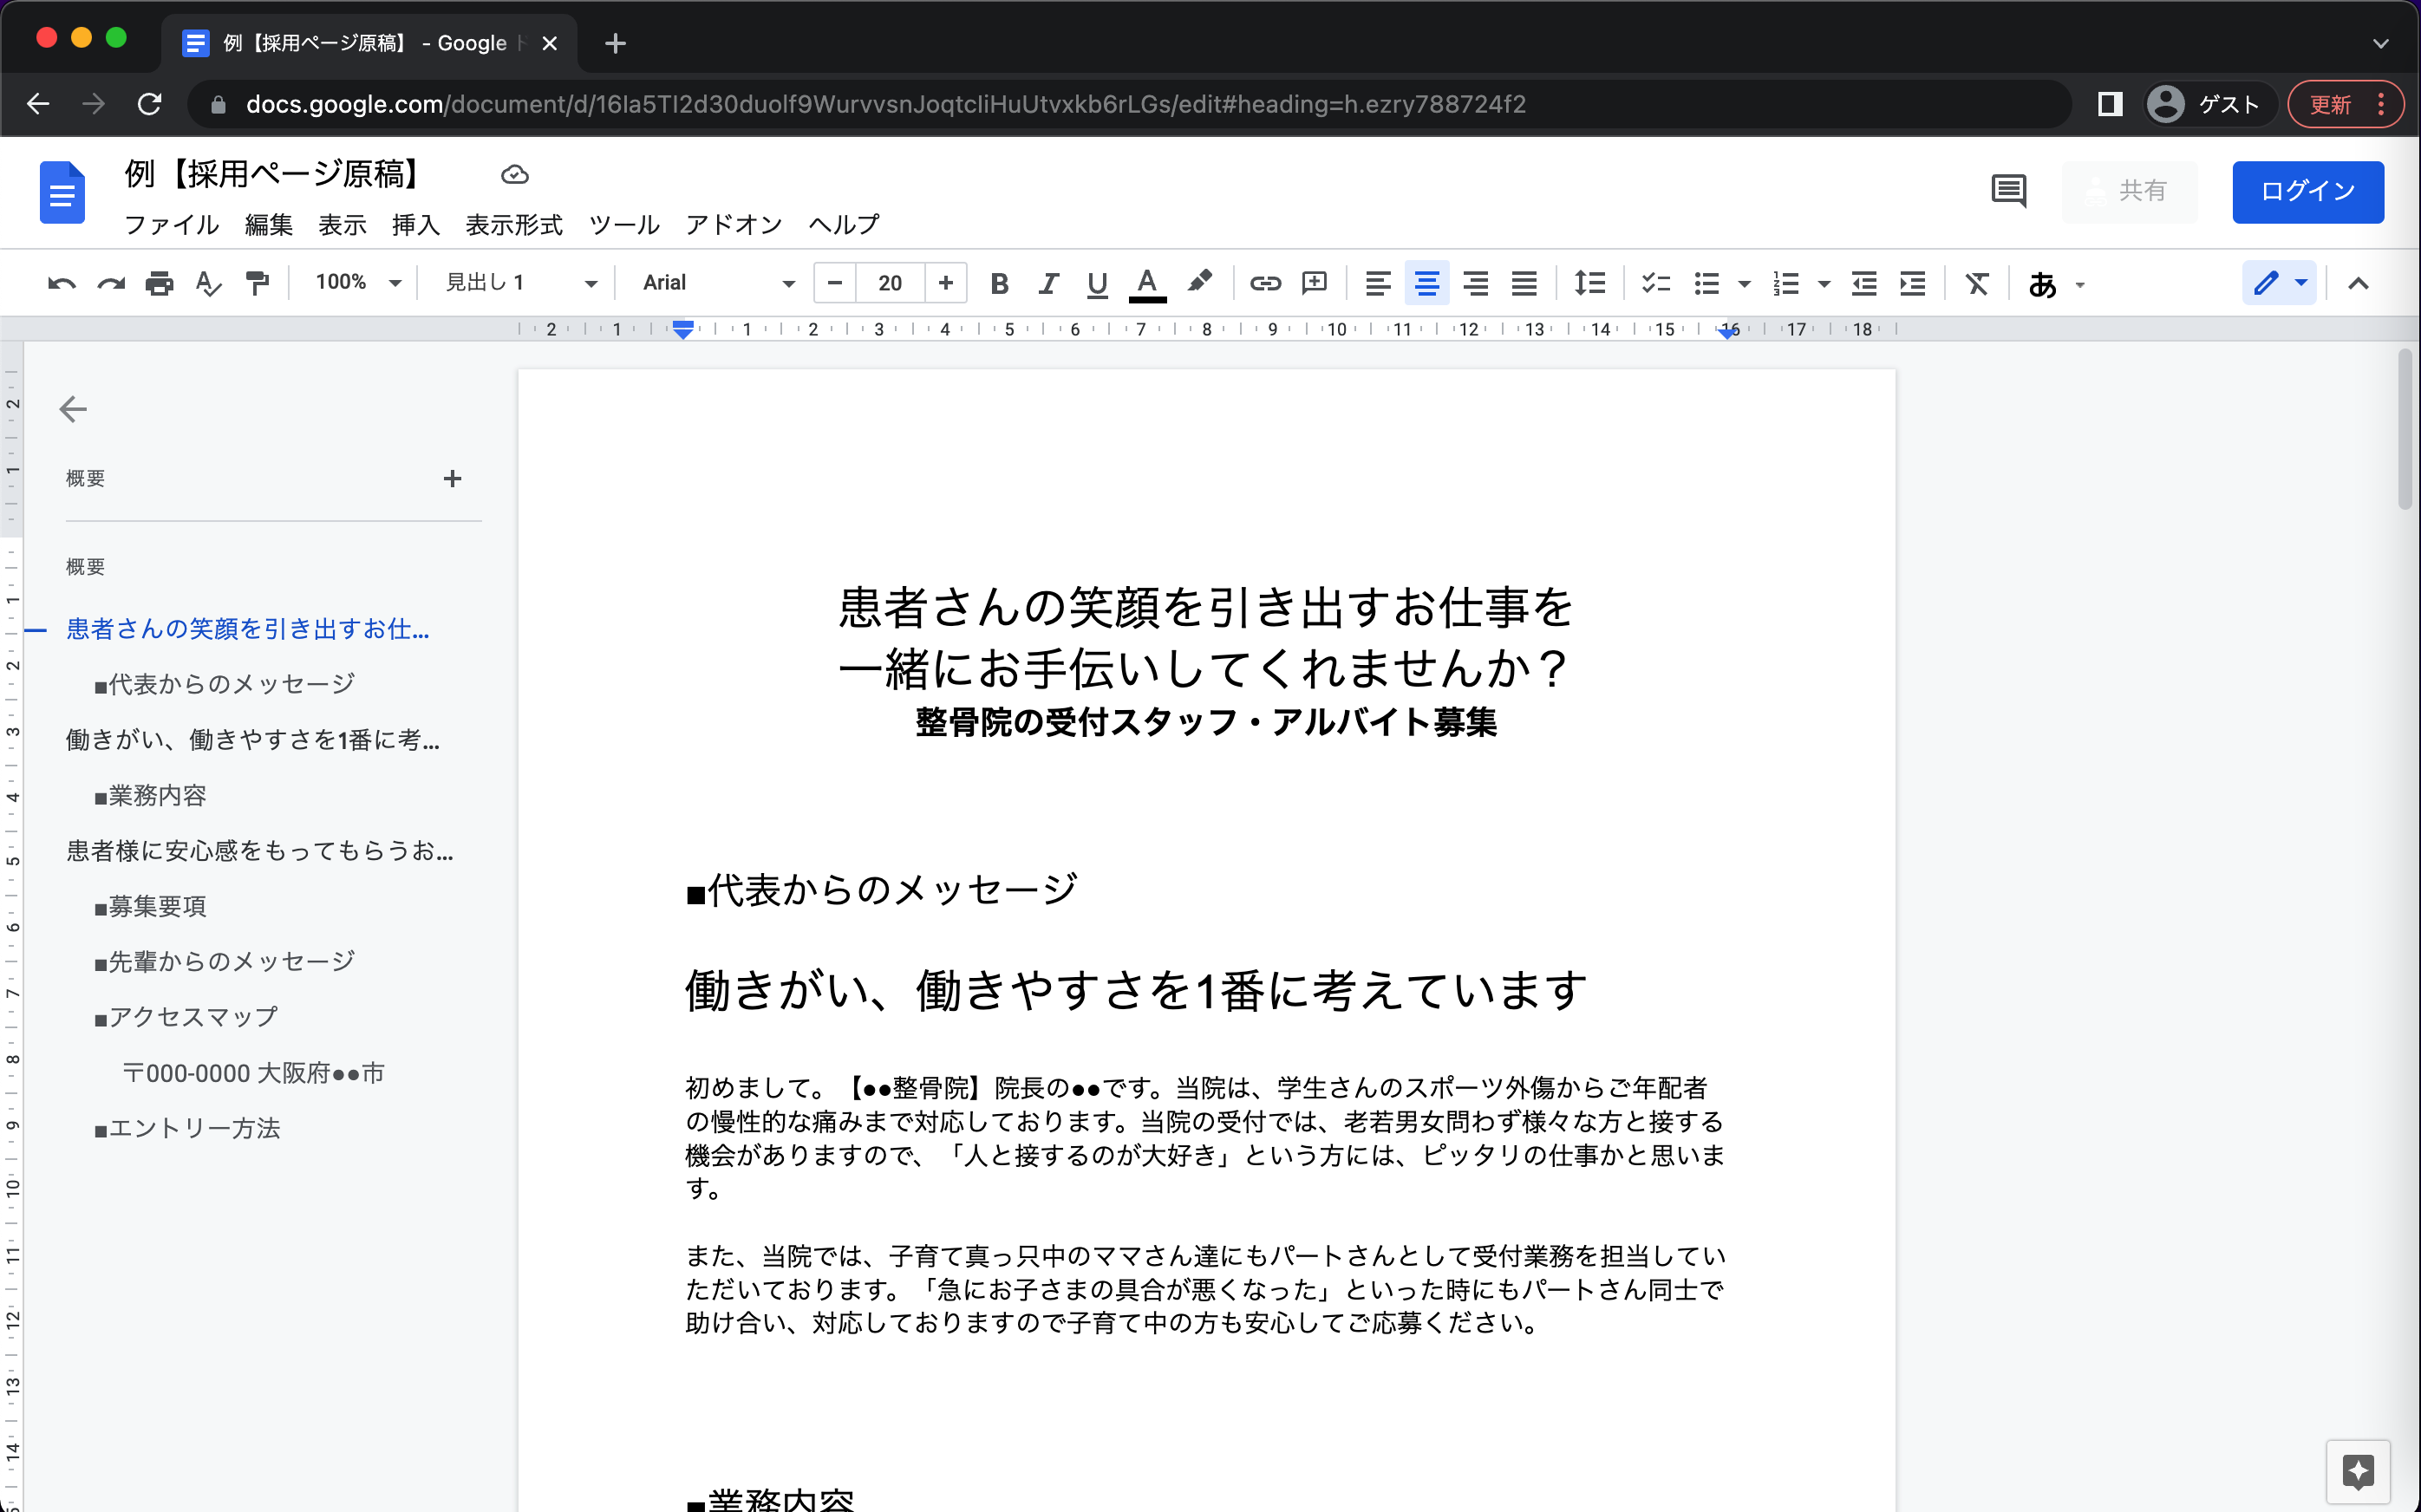
Task: Click the insert link icon
Action: 1264,284
